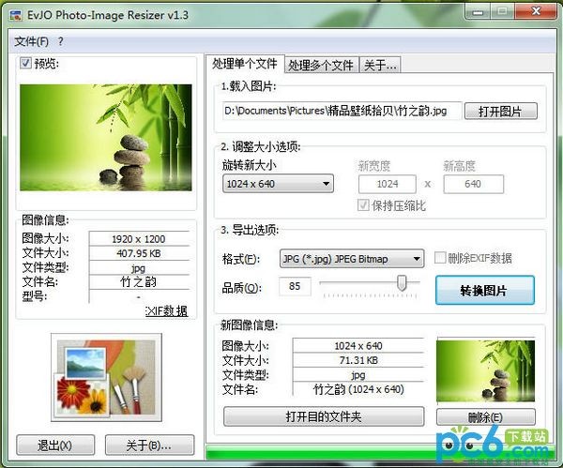Open the ? help menu
This screenshot has height=468, width=563.
[61, 41]
